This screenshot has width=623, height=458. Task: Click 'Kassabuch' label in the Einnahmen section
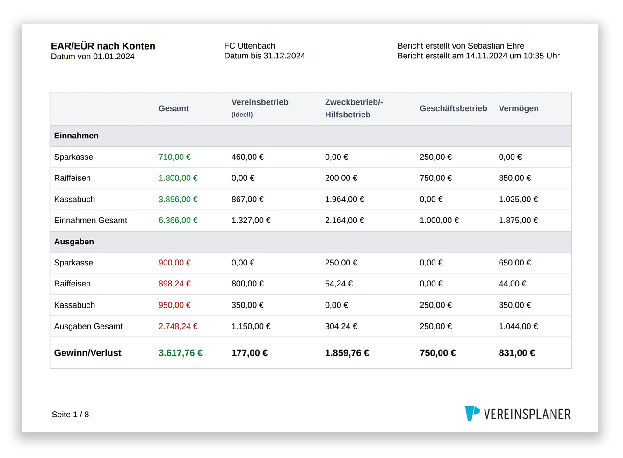74,200
